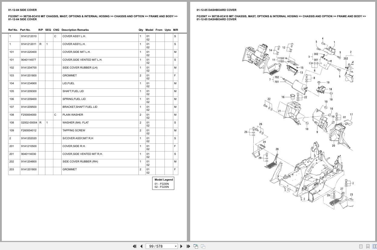377x250 pixels.
Task: Click the Qty column header
Action: 141,30
